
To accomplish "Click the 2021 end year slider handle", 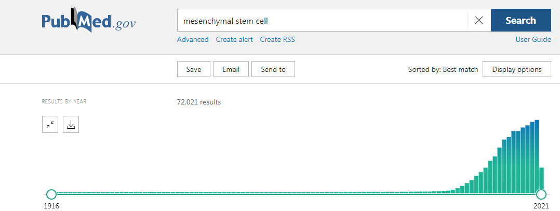I will click(x=541, y=194).
